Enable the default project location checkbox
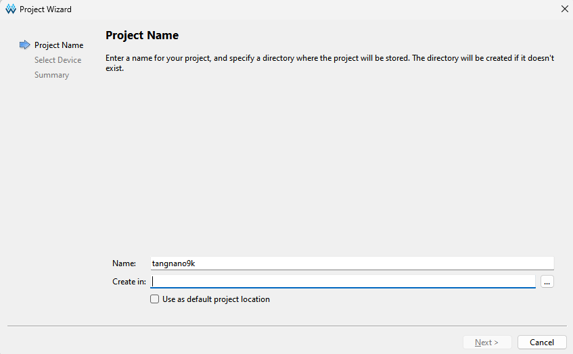 coord(155,299)
